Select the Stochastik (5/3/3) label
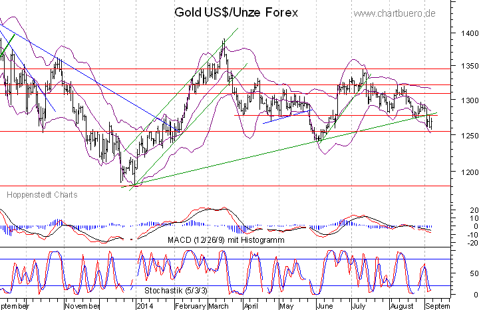 [176, 291]
